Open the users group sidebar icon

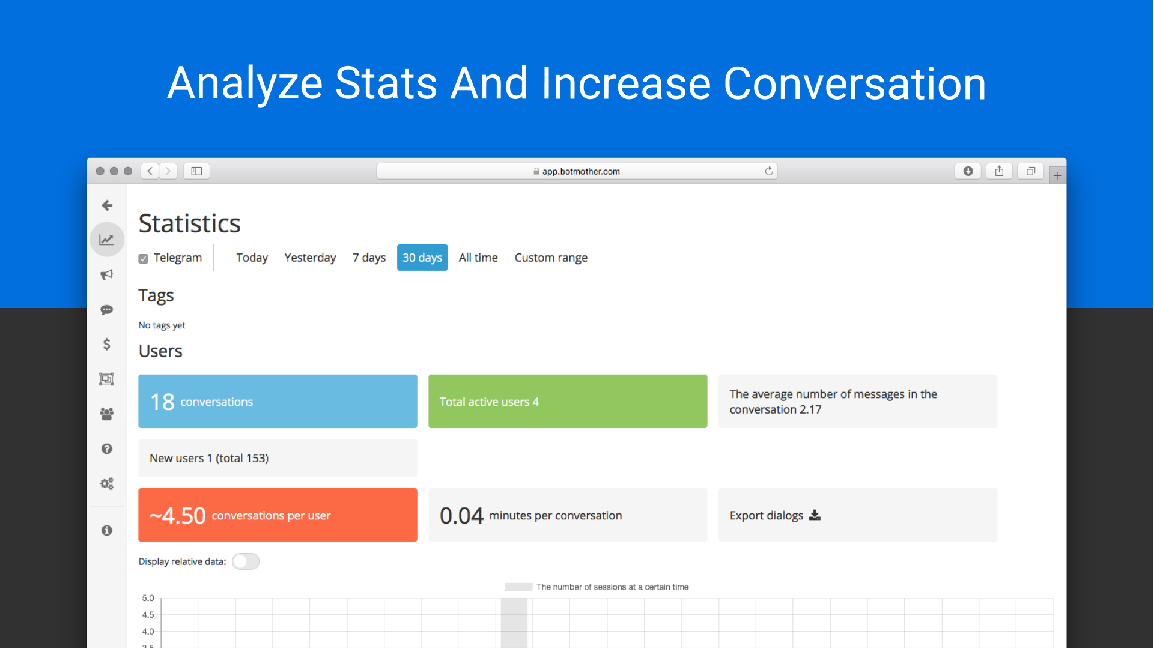107,414
